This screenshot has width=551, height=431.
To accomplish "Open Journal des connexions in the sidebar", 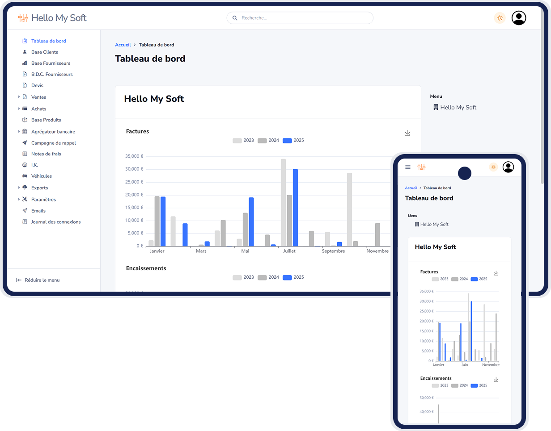I will click(56, 222).
